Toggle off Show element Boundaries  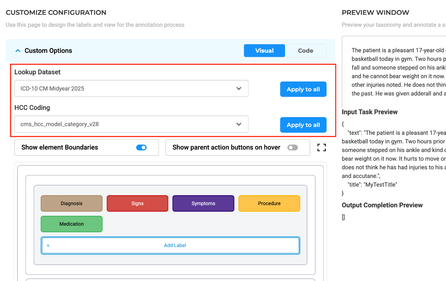point(141,148)
